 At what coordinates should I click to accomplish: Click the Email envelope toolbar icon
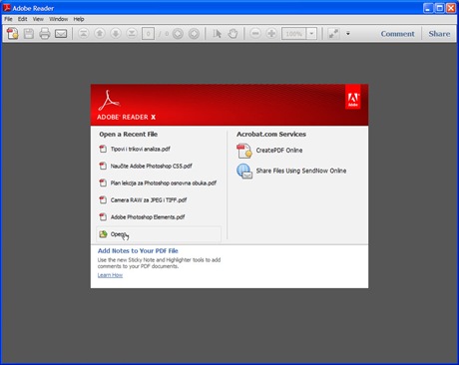coord(61,34)
